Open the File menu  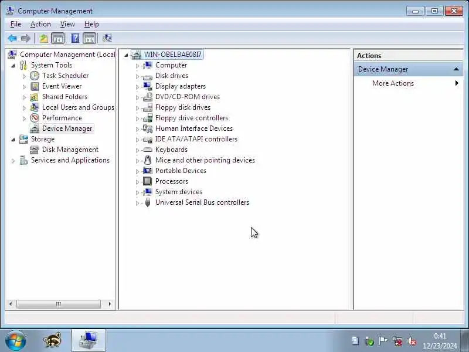click(x=16, y=24)
